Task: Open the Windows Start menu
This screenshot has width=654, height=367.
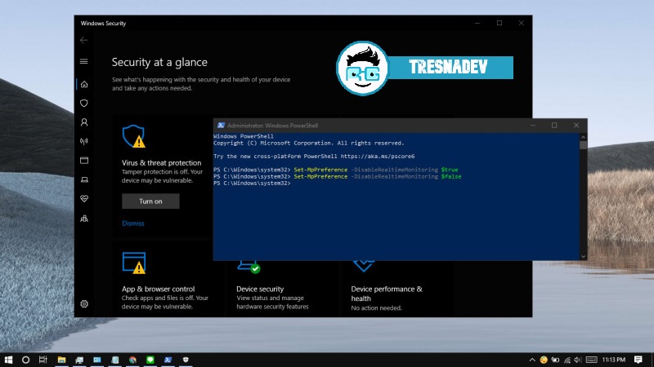Action: pyautogui.click(x=8, y=360)
